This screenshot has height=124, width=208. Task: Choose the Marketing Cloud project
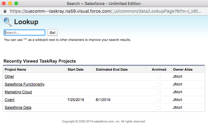click(x=18, y=92)
